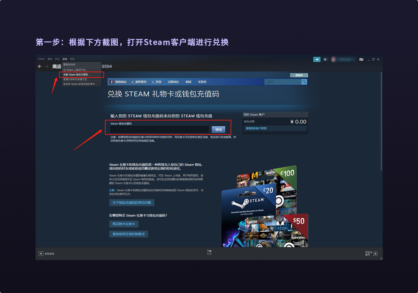Screen dimensions: 418x293
Task: Open the Steam menu
Action: click(41, 59)
